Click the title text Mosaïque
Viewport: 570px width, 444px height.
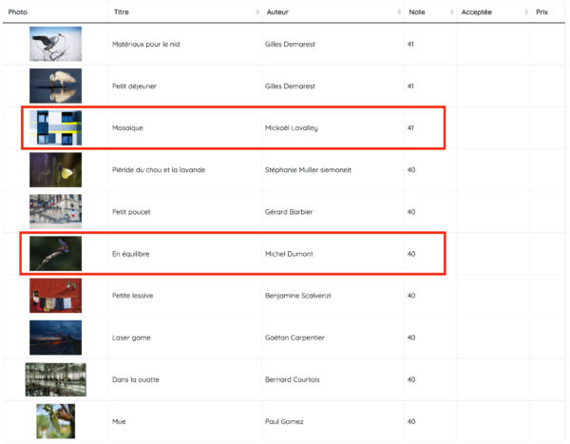pos(127,128)
